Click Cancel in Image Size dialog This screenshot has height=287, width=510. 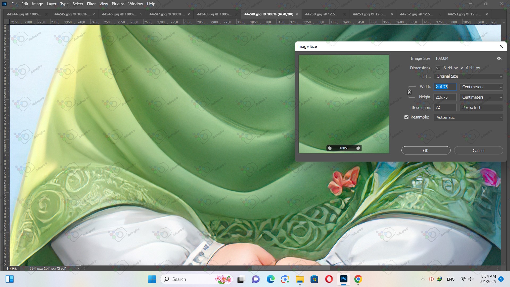tap(478, 150)
